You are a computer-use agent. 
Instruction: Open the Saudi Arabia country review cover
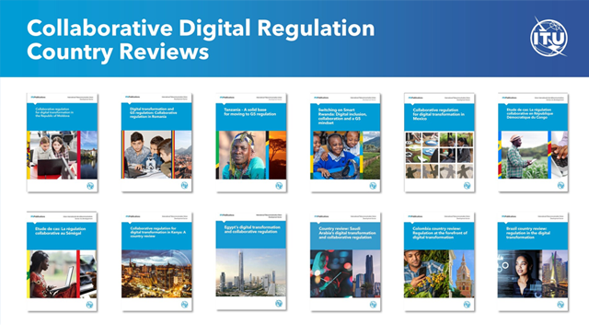click(x=345, y=261)
